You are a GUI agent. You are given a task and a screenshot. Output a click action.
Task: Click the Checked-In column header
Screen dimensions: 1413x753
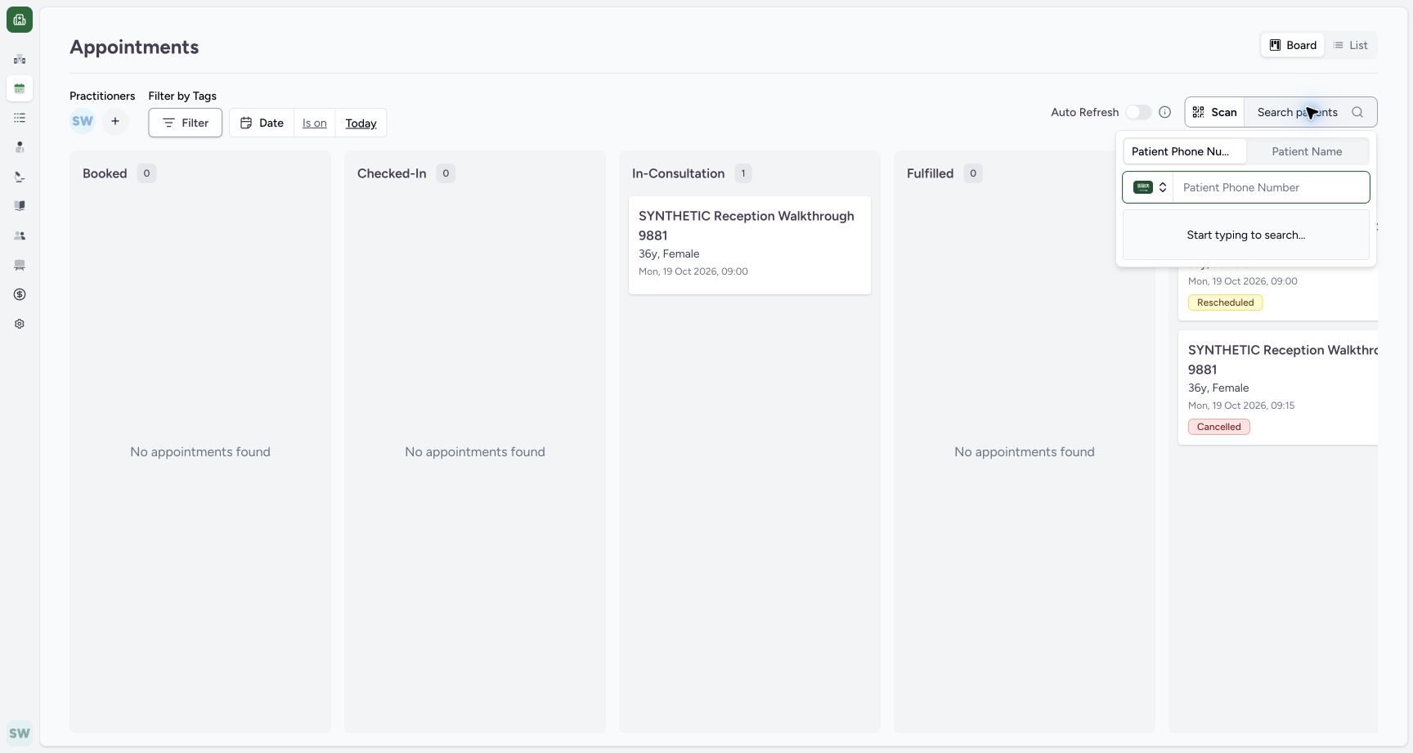pyautogui.click(x=392, y=173)
